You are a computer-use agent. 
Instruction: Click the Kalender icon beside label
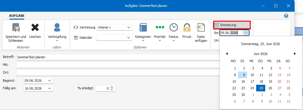pos(76,38)
